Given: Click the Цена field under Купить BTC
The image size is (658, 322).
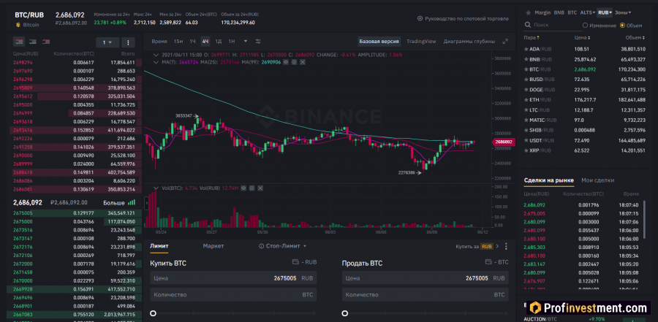Looking at the screenshot, I should click(x=233, y=278).
